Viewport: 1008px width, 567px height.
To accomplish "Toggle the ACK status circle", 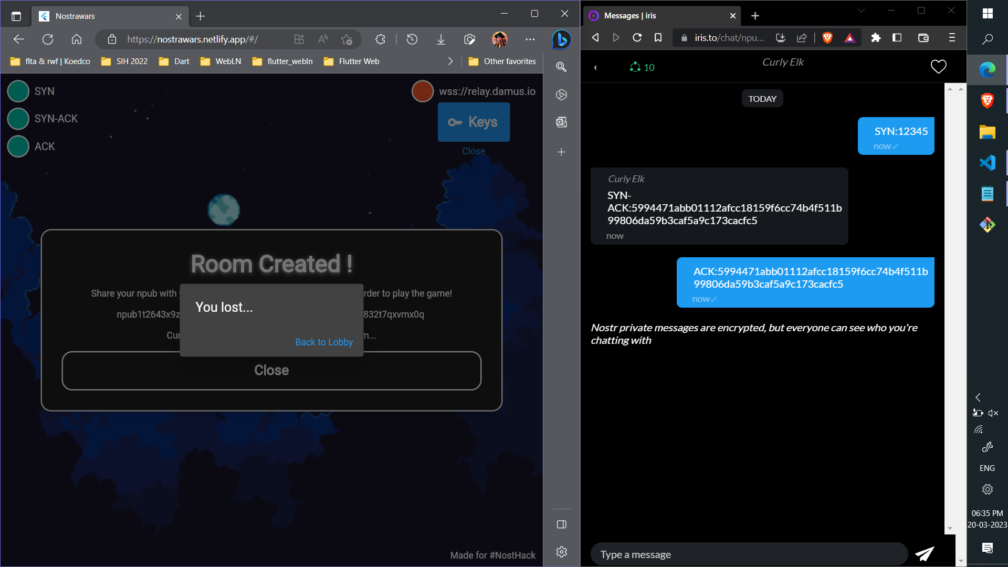I will [x=18, y=146].
